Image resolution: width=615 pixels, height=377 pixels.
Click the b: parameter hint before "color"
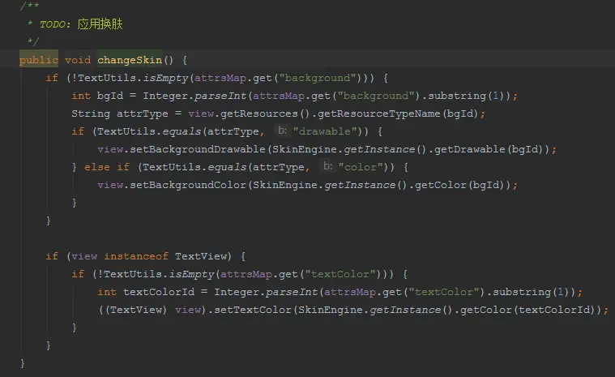click(328, 166)
